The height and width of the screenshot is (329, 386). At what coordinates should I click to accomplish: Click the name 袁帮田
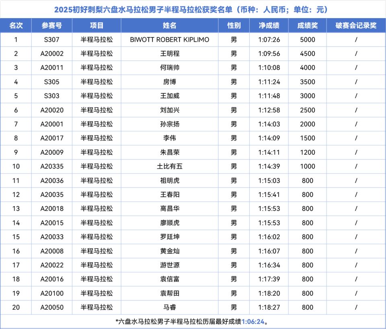[x=170, y=293]
